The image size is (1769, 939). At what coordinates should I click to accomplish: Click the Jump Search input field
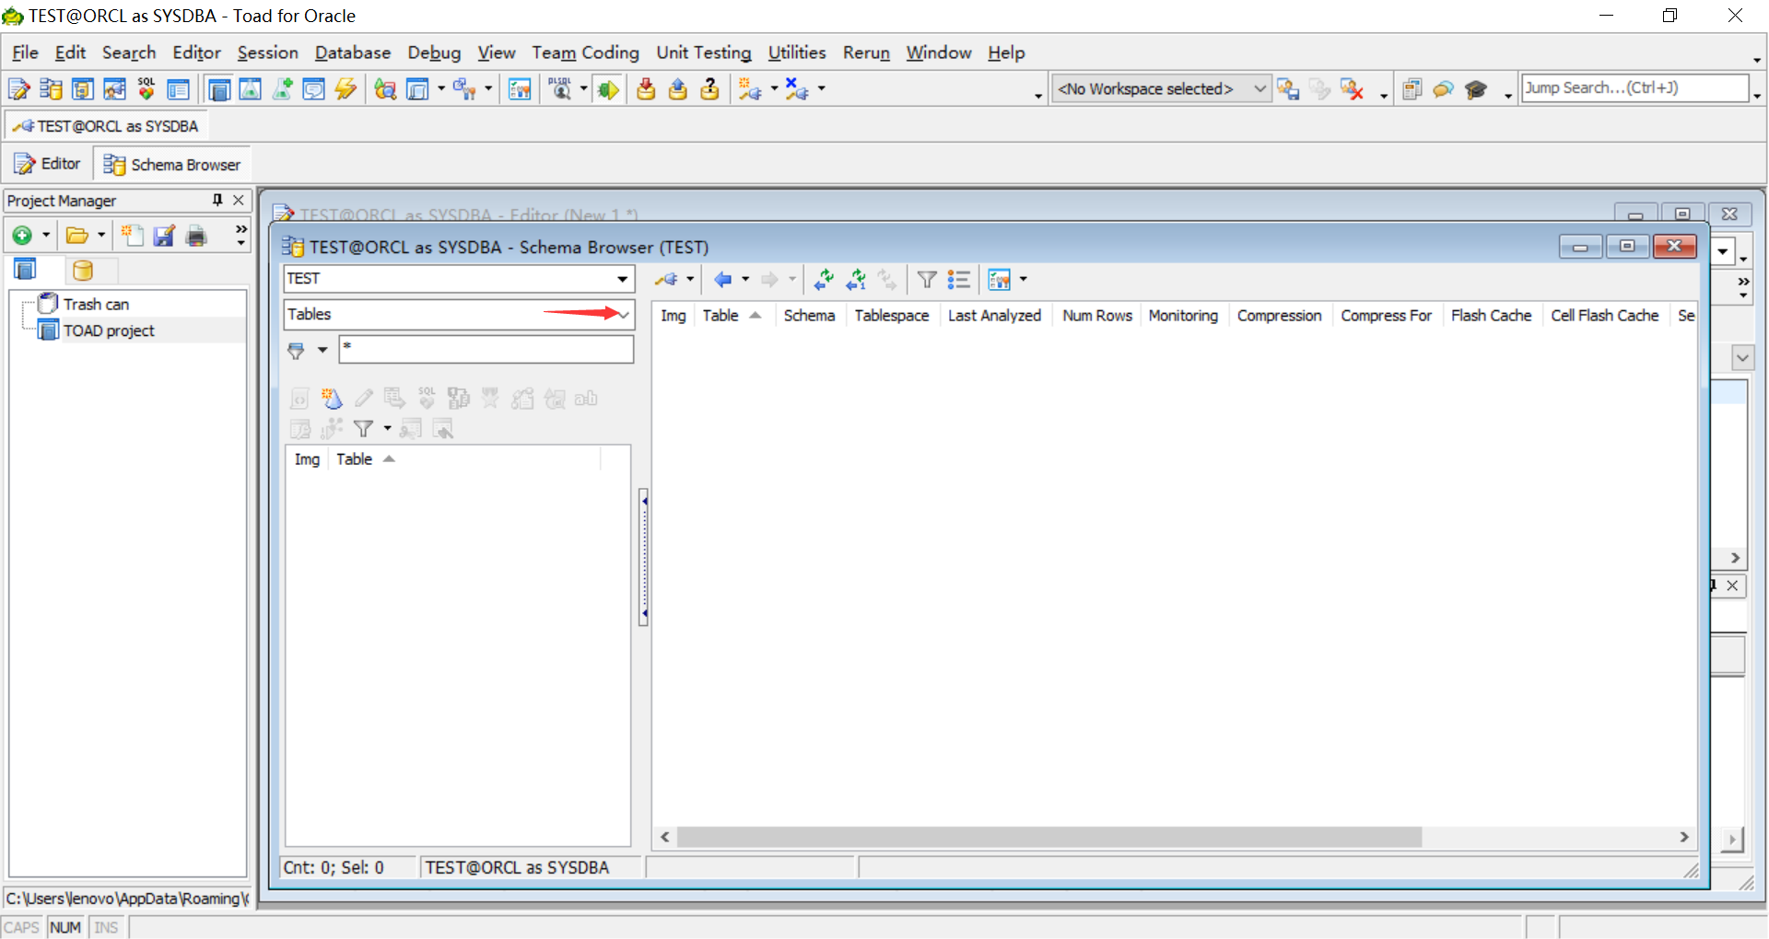pyautogui.click(x=1634, y=88)
